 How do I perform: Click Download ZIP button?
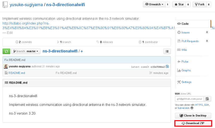[193, 123]
